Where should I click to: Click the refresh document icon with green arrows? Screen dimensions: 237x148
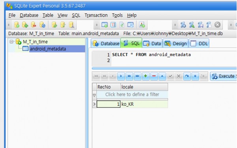[x=122, y=25]
